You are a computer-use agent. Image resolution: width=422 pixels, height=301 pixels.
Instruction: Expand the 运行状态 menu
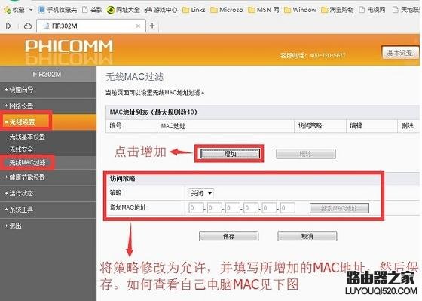point(48,193)
